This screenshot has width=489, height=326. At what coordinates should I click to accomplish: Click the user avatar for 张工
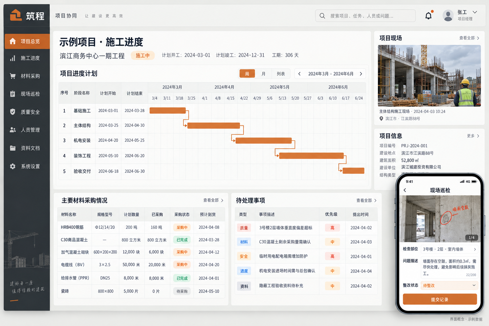click(448, 16)
